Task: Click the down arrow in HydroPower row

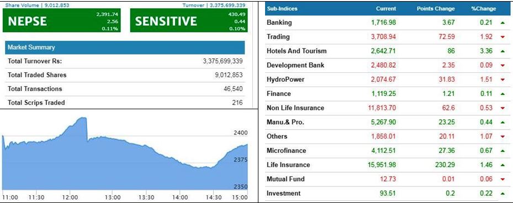Action: click(503, 79)
